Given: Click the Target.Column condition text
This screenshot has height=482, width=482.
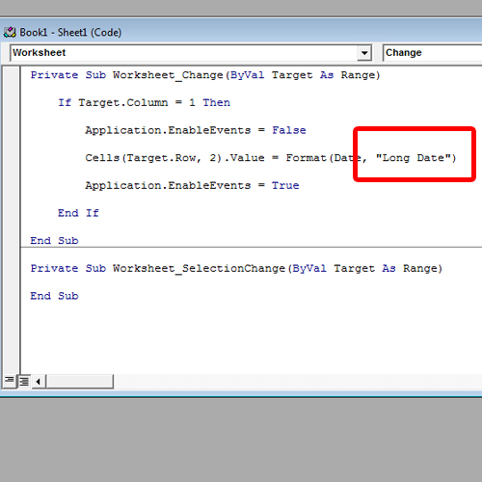Looking at the screenshot, I should [x=123, y=103].
